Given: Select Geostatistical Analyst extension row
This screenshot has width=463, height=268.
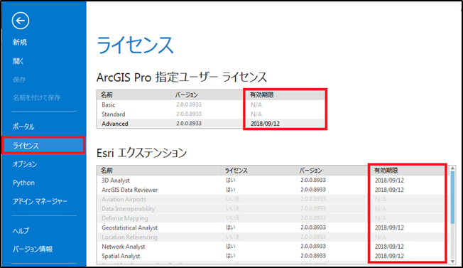Looking at the screenshot, I should [x=273, y=227].
